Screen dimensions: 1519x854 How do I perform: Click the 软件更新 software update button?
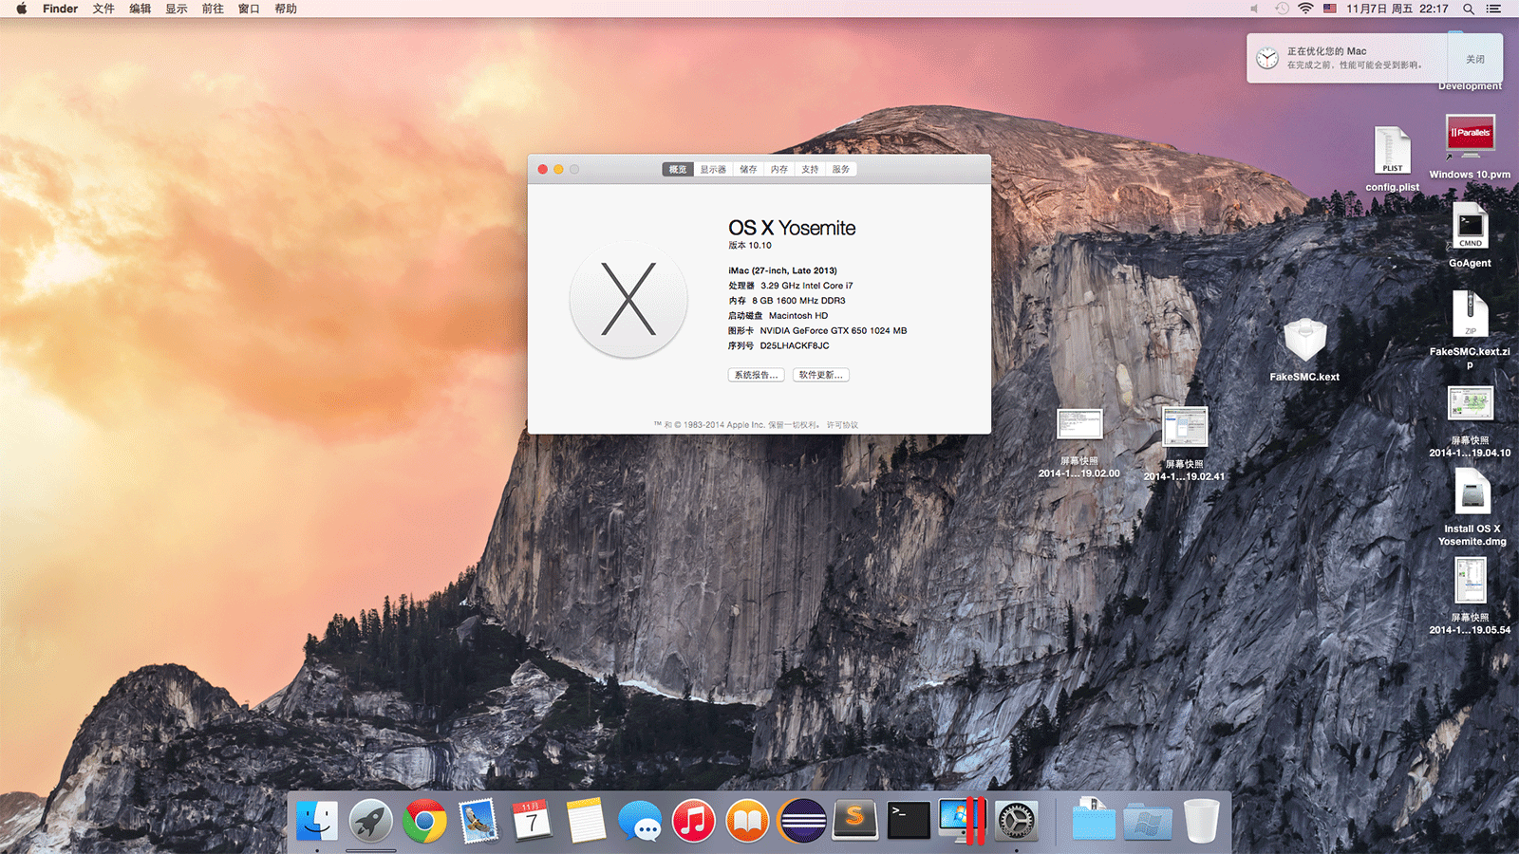[x=820, y=375]
